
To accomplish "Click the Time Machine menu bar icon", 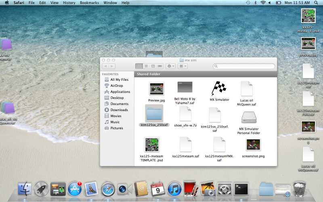I will [248, 3].
